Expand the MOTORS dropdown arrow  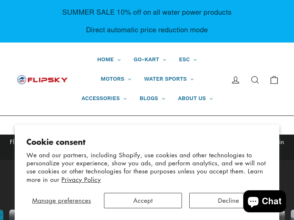[130, 79]
